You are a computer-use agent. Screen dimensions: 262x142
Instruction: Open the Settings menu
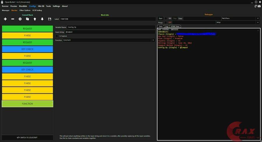pyautogui.click(x=56, y=6)
